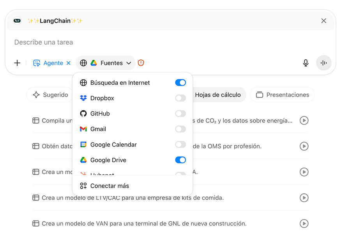
Task: Click the orange shield warning icon
Action: (x=141, y=63)
